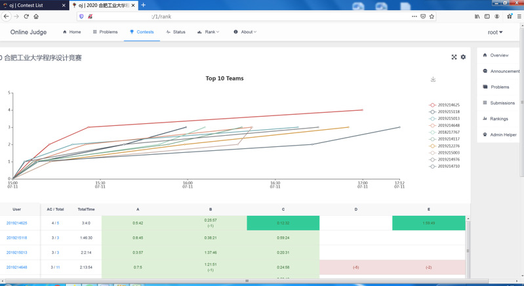Go to Problems in the top navigation
Screen dimensions: 524x286
(105, 31)
